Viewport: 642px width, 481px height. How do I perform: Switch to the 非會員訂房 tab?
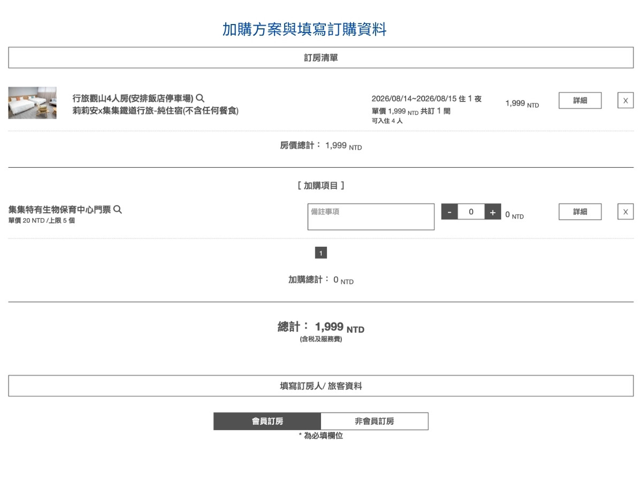(x=374, y=421)
